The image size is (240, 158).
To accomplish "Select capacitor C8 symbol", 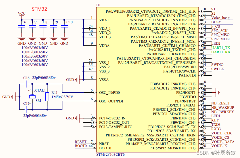I will point(43,26).
